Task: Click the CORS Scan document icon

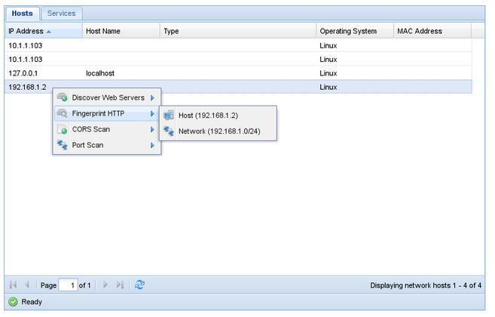Action: pyautogui.click(x=63, y=130)
